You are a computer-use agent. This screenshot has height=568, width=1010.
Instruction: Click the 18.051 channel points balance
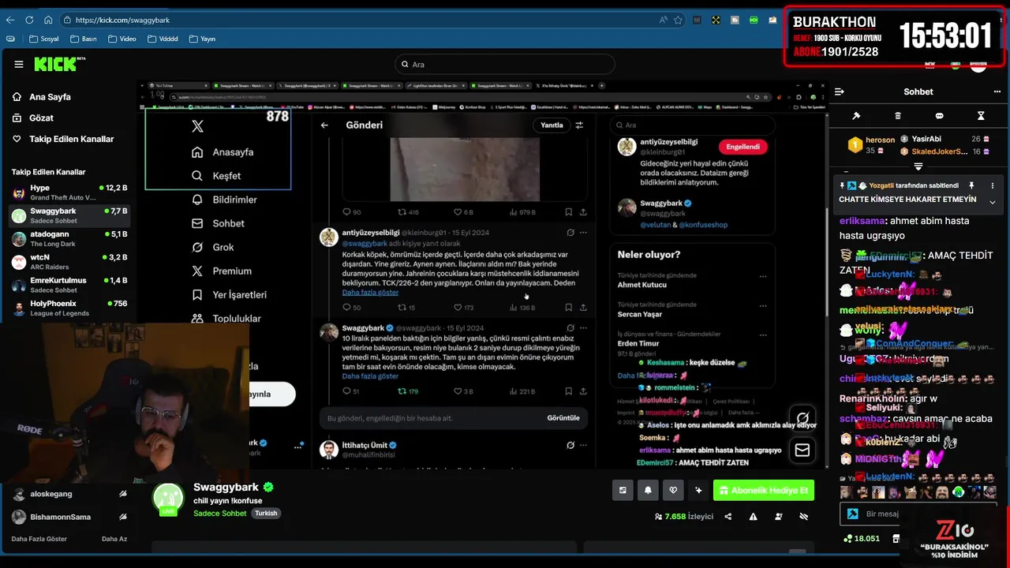tap(861, 539)
